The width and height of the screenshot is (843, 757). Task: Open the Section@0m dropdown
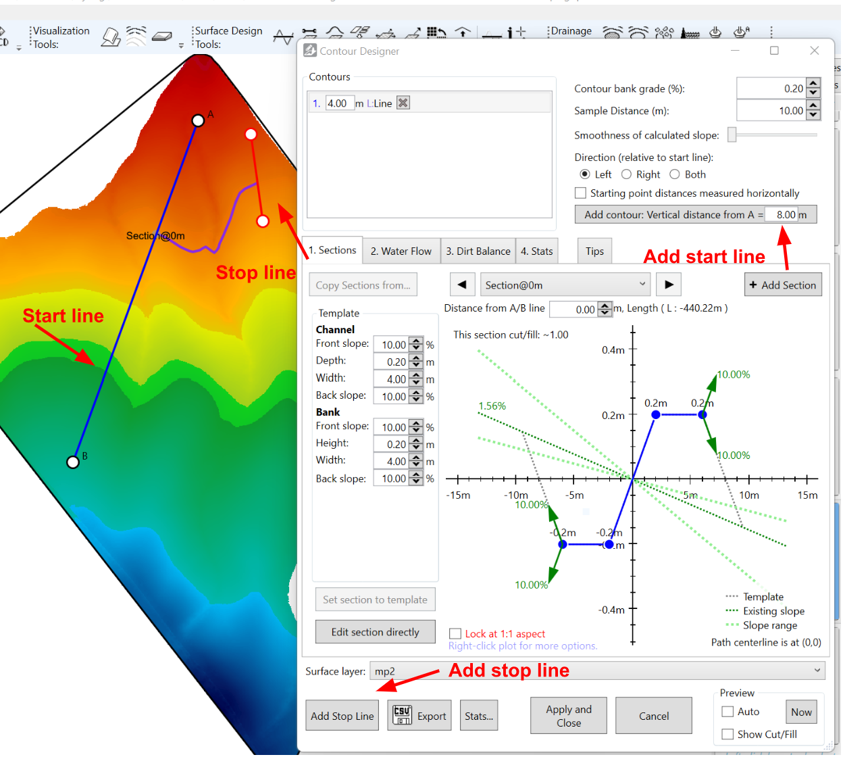(565, 285)
